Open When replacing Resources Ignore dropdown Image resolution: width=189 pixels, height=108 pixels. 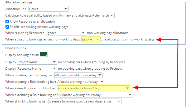[66, 33]
